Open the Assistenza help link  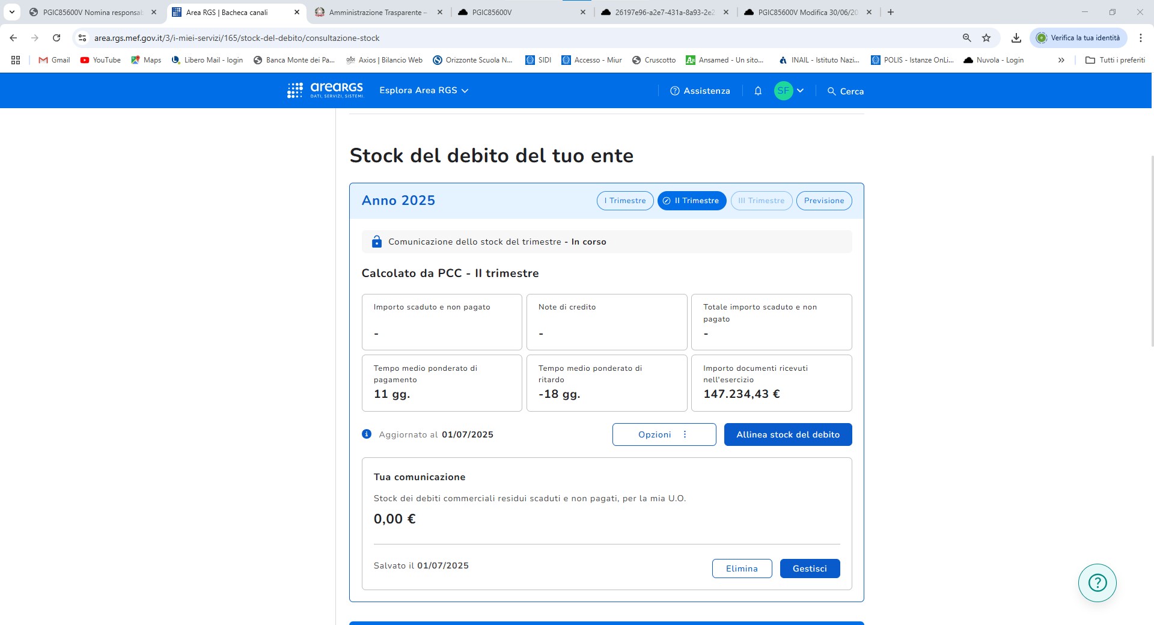700,91
